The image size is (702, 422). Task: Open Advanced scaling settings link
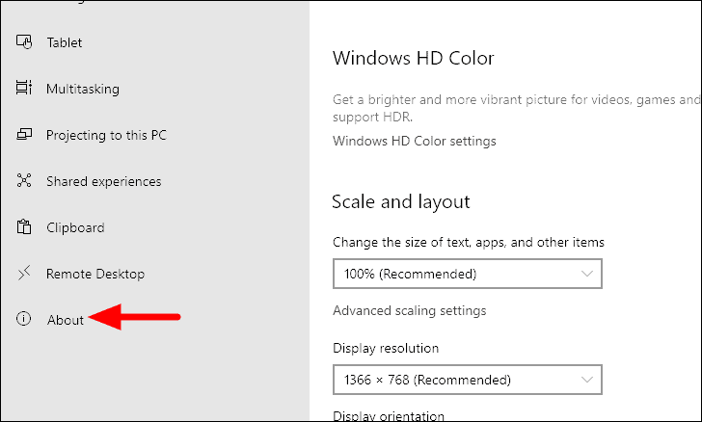(x=409, y=310)
